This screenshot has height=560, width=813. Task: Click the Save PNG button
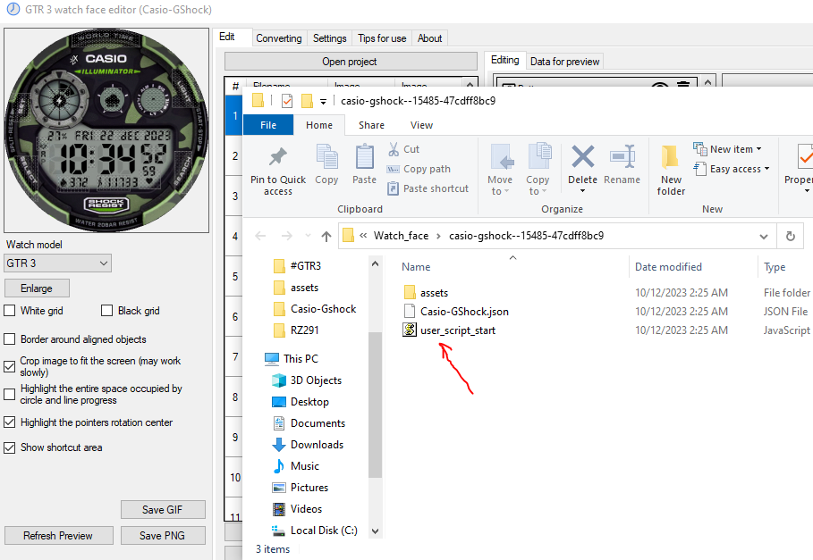(x=163, y=536)
